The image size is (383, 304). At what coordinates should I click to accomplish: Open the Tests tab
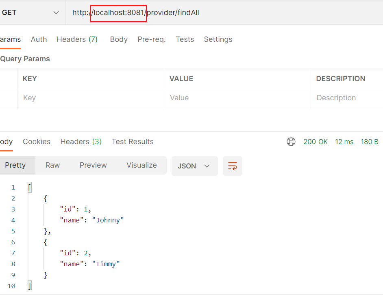185,39
